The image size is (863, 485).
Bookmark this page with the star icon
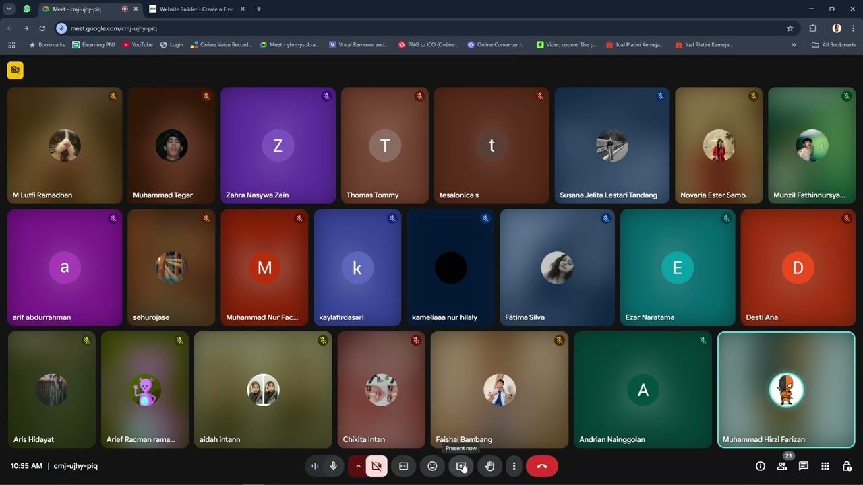pyautogui.click(x=790, y=28)
